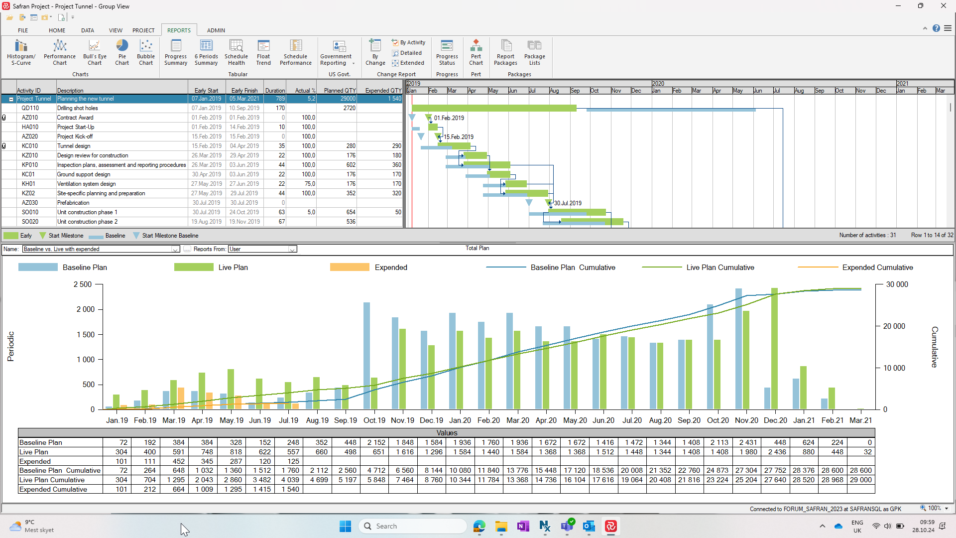Select the Unit construction phase 2 row
Screen dimensions: 956x538
[x=202, y=222]
